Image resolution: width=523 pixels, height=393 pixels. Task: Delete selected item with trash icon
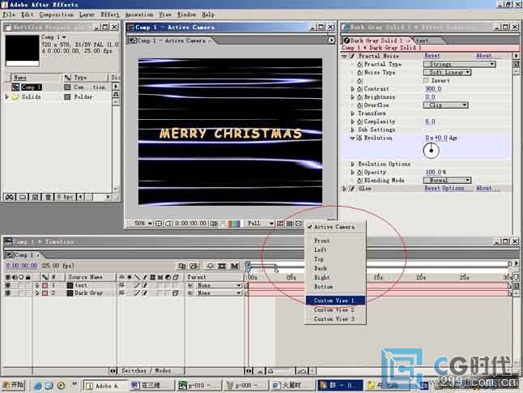48,198
